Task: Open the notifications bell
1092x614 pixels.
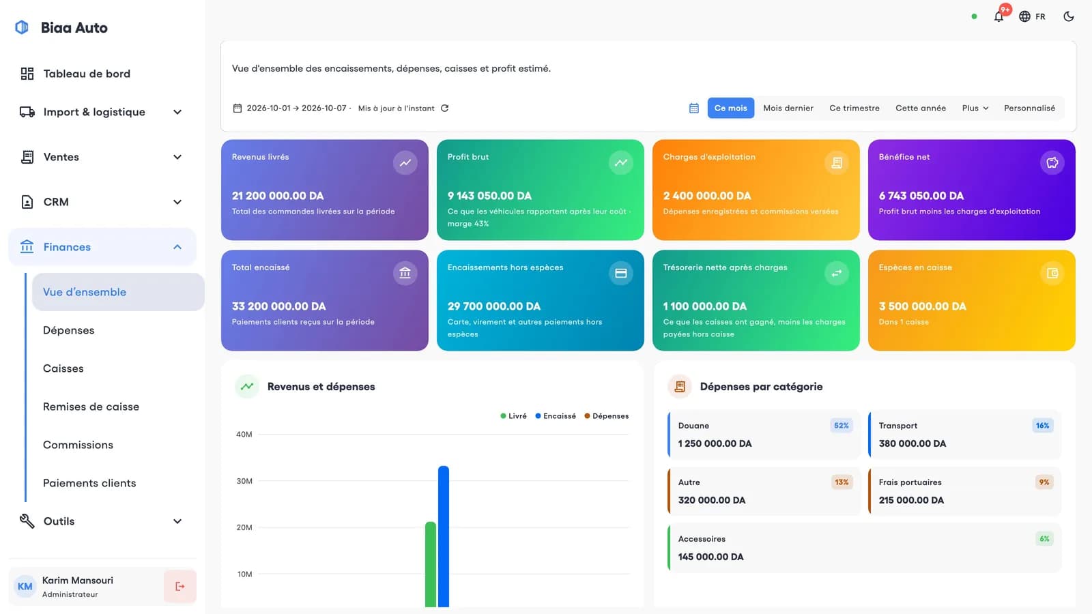Action: [x=998, y=16]
